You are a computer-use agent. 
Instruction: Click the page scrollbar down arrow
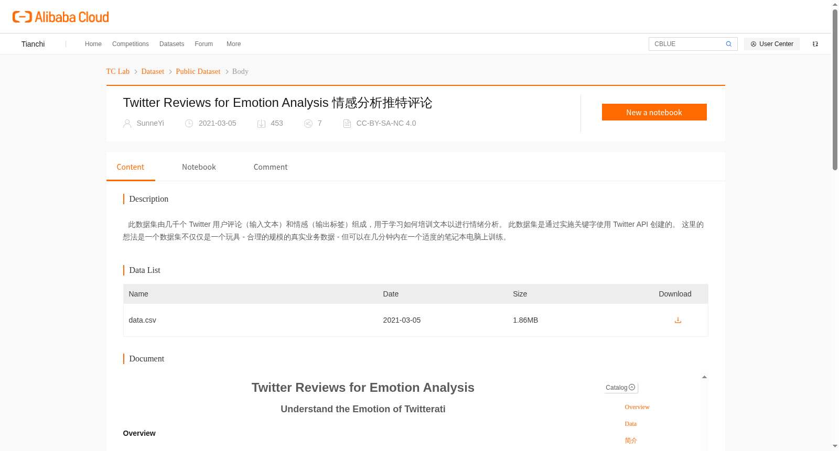tap(835, 446)
